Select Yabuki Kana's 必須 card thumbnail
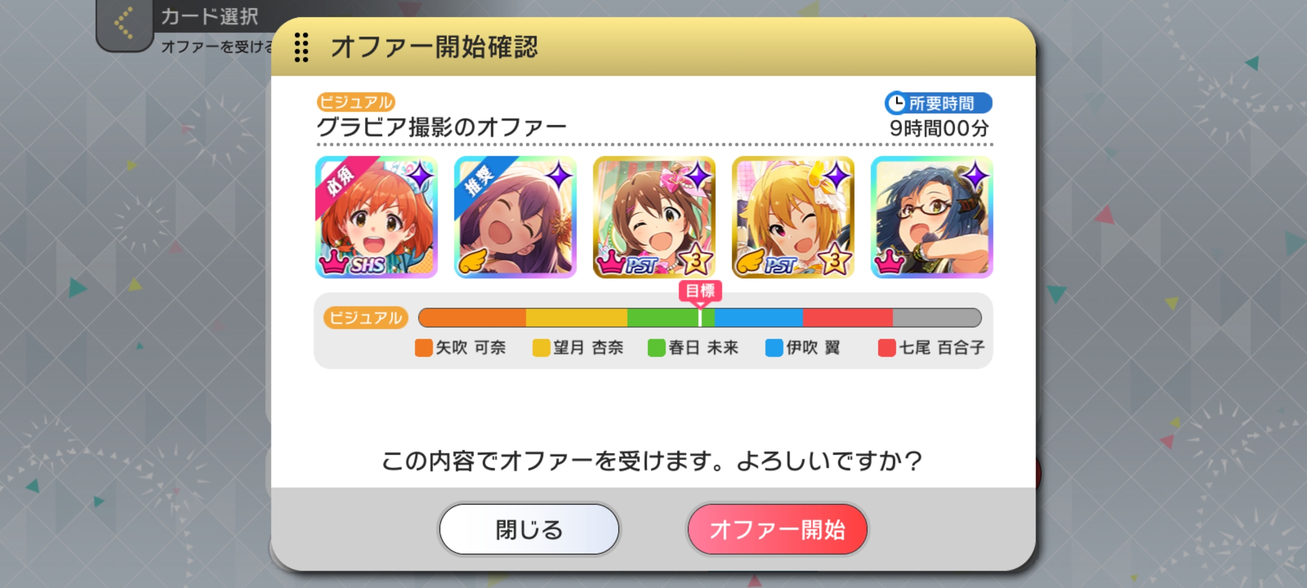 [376, 217]
